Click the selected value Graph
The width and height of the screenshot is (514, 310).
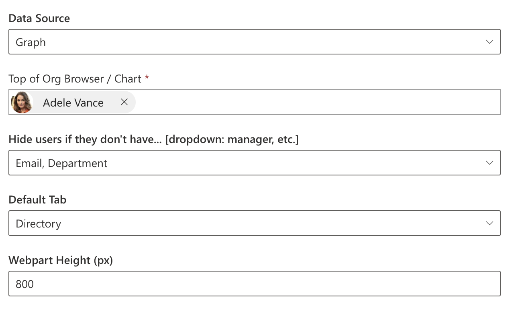click(31, 42)
